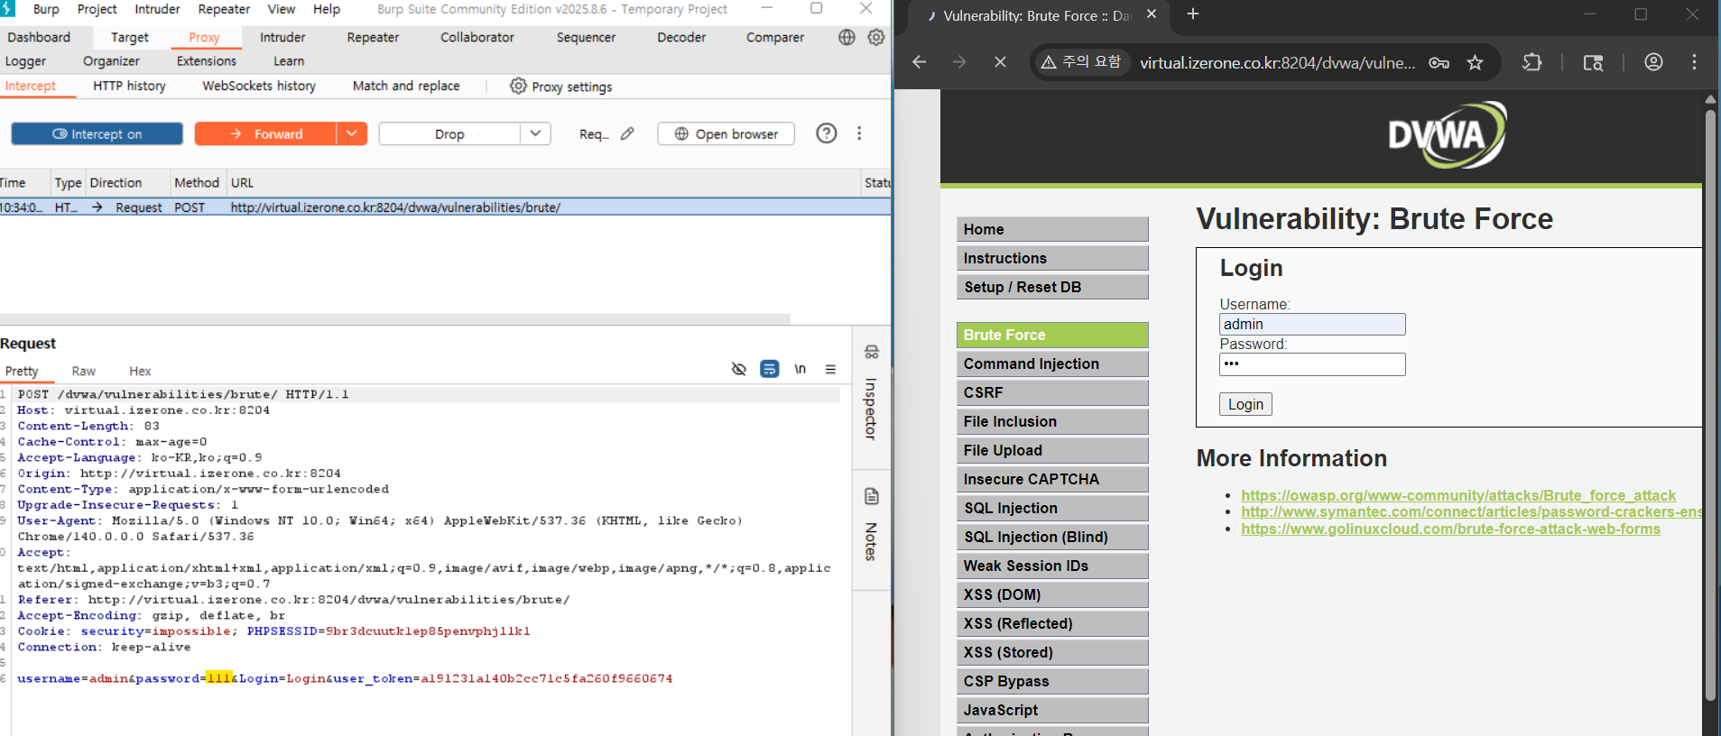Image resolution: width=1721 pixels, height=736 pixels.
Task: Open the Match and replace sub-tab
Action: (x=406, y=86)
